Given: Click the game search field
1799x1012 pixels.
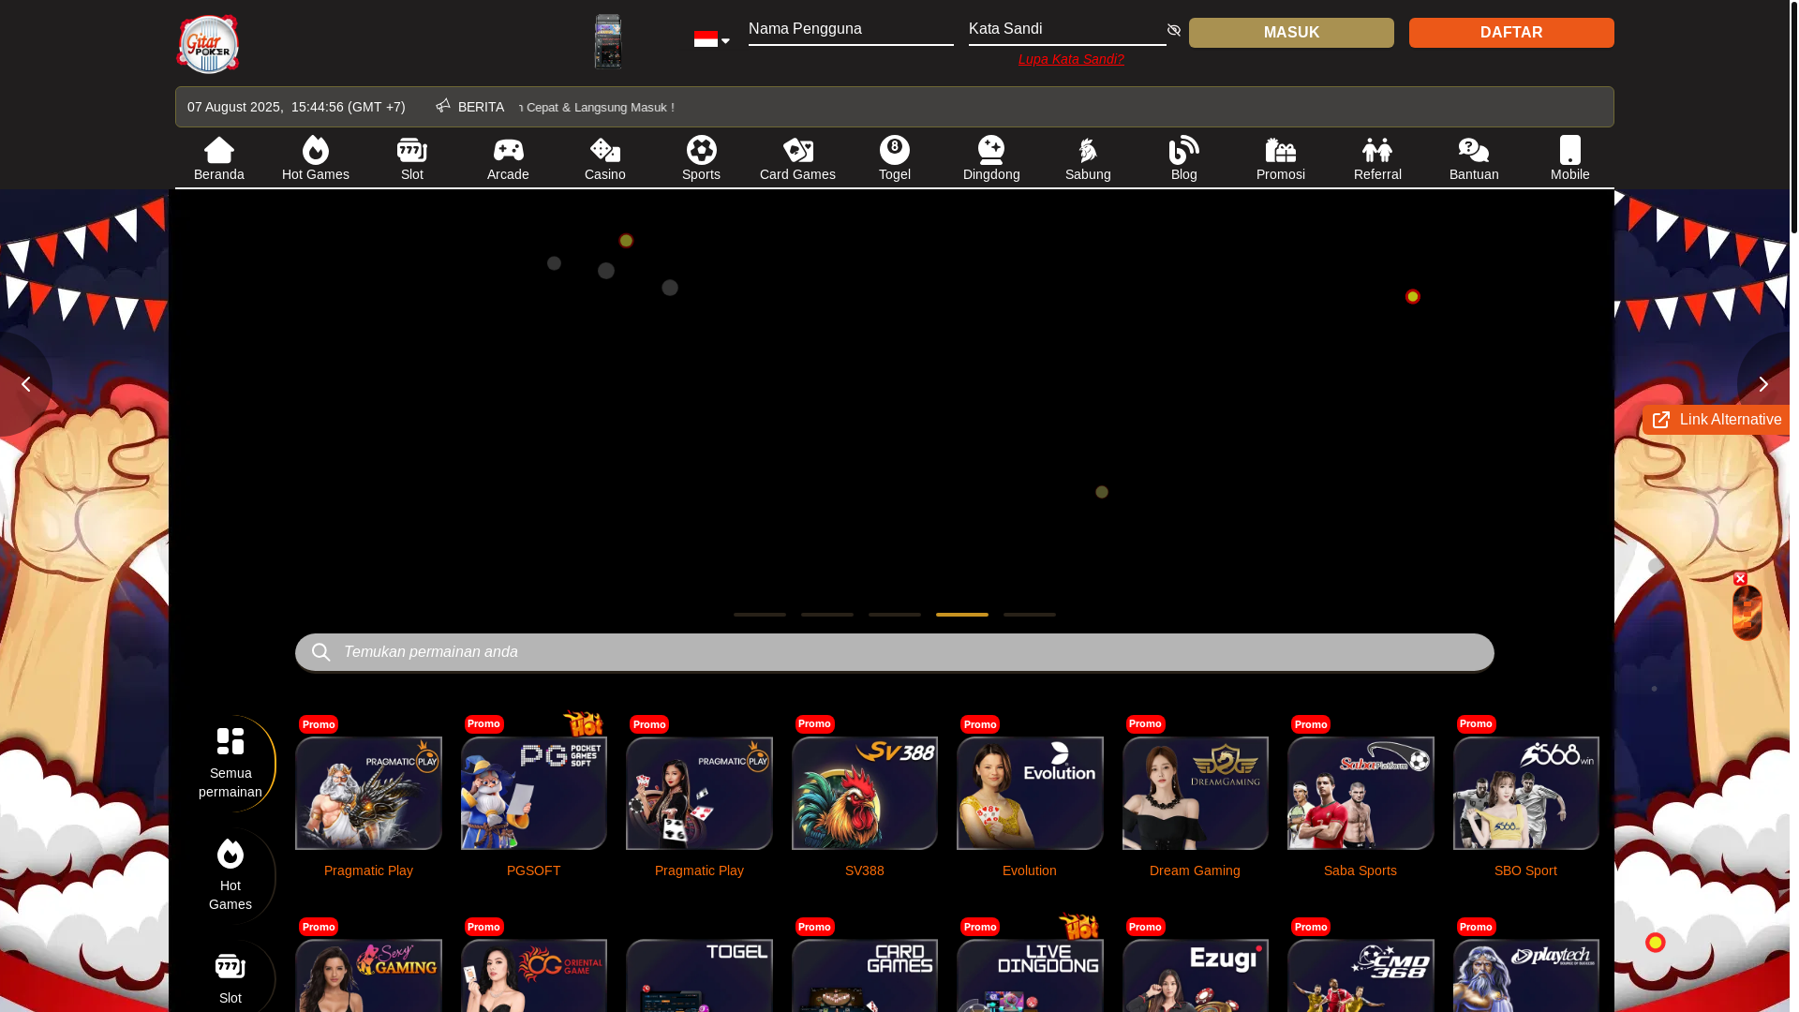Looking at the screenshot, I should click(x=895, y=652).
